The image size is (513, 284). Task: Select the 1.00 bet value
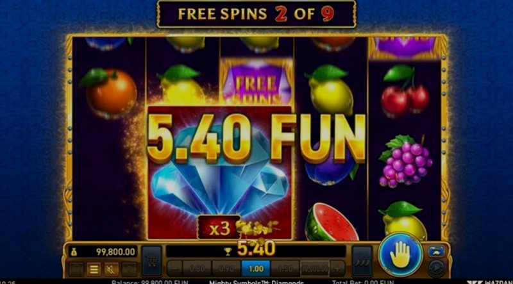256,269
